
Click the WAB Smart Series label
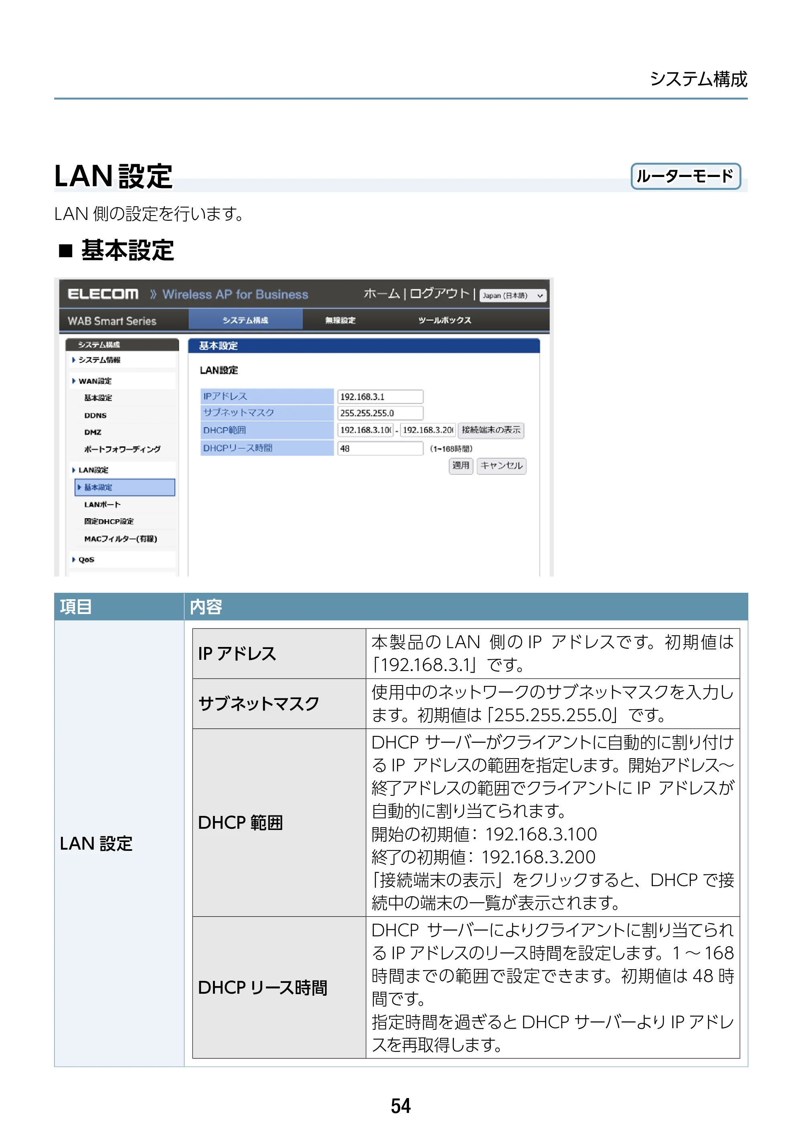[x=112, y=321]
